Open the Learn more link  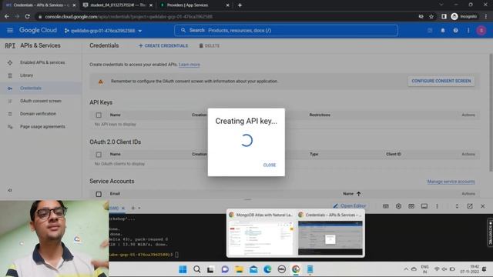pyautogui.click(x=189, y=65)
